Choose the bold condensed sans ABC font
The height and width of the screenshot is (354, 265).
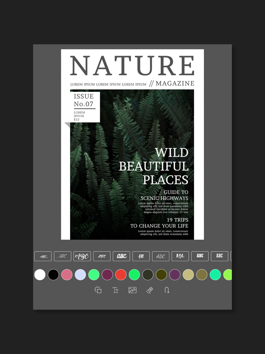219,256
